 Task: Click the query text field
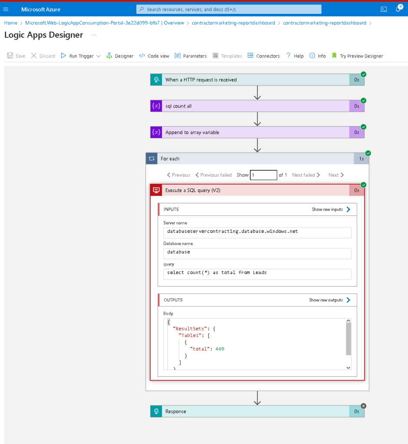pyautogui.click(x=257, y=274)
